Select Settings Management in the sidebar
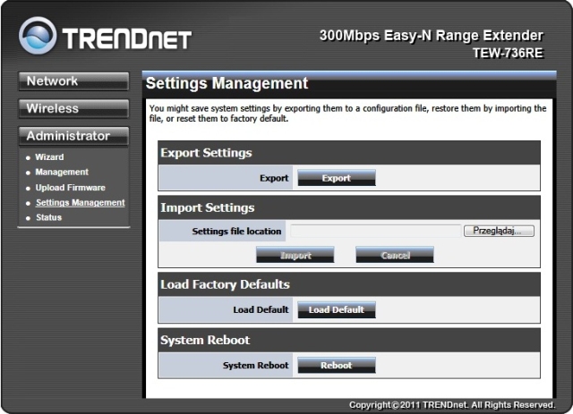 [80, 203]
